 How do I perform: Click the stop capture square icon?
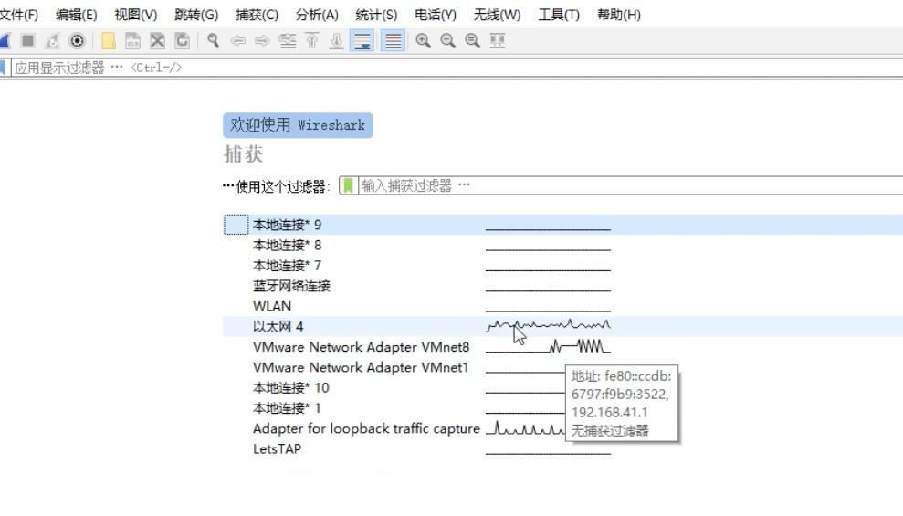coord(27,41)
